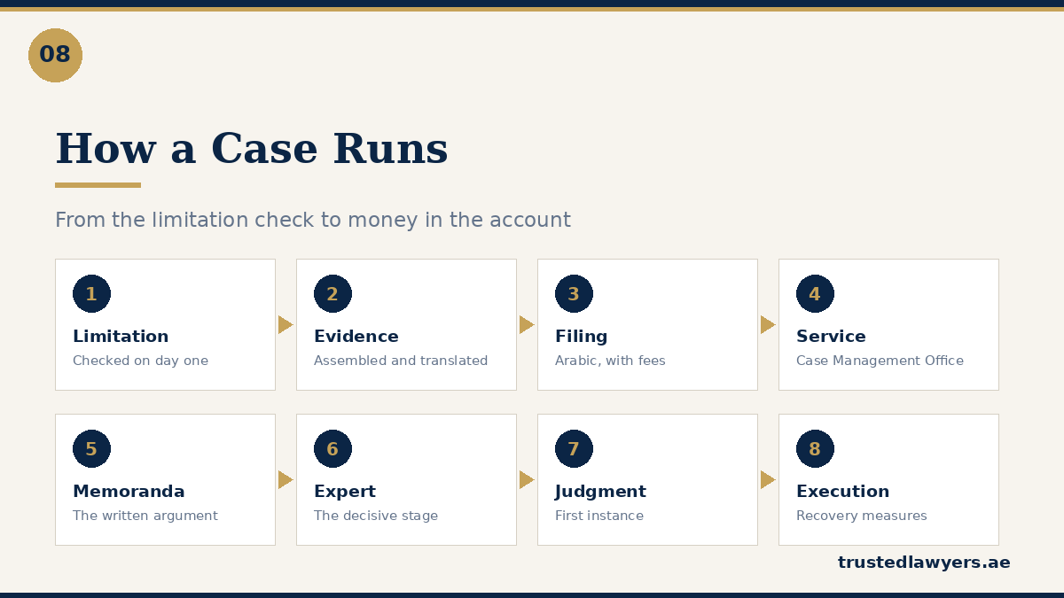The width and height of the screenshot is (1064, 598).
Task: Click the "Service" card heading
Action: point(831,337)
